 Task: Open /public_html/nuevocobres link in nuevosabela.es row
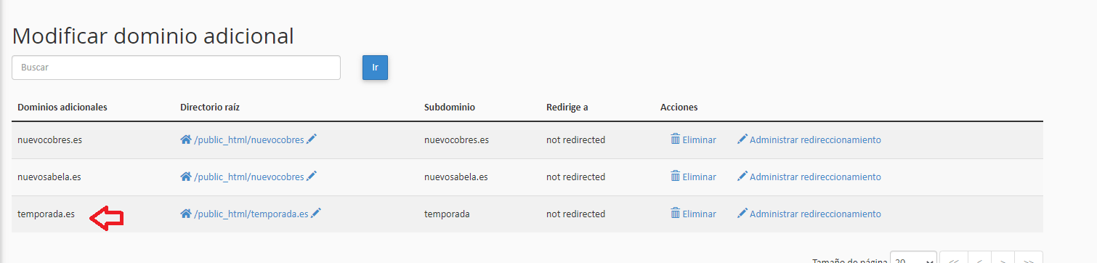(x=249, y=177)
